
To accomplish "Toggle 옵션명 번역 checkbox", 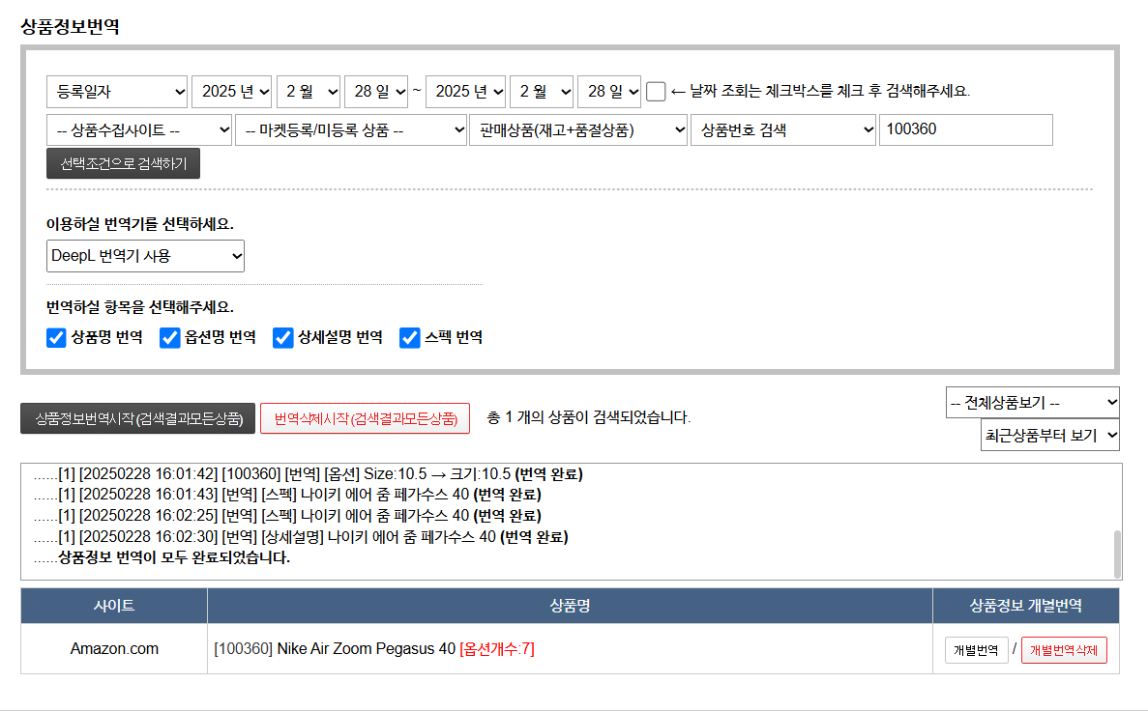I will (170, 337).
